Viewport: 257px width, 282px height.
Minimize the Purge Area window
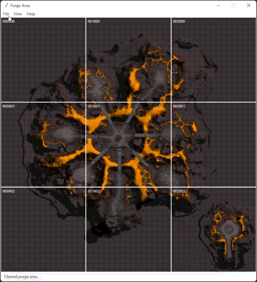218,5
